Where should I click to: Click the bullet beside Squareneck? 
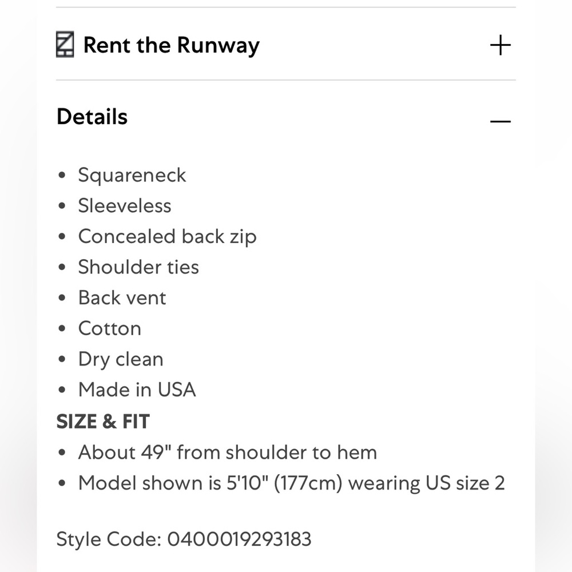click(x=62, y=176)
